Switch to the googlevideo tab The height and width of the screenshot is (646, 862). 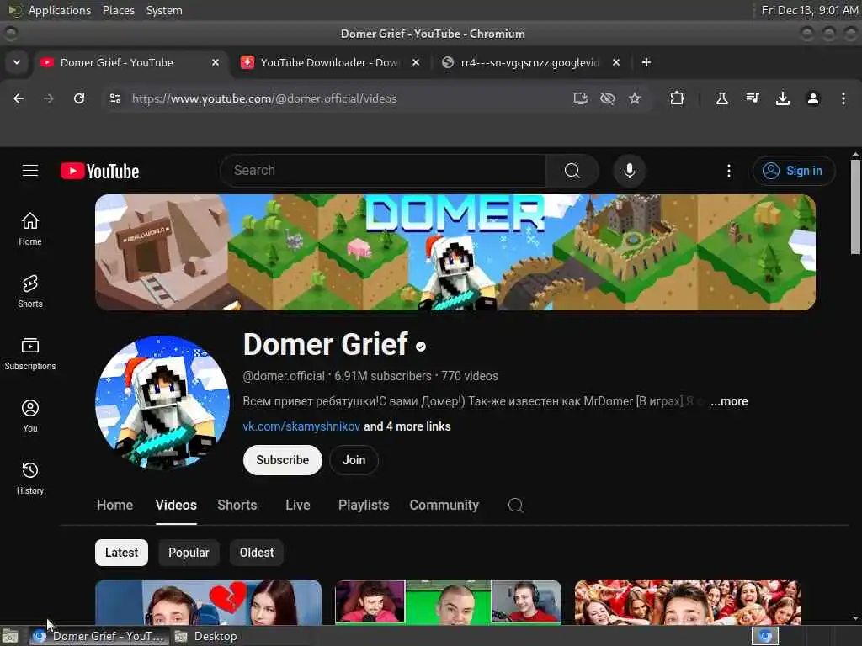click(530, 62)
